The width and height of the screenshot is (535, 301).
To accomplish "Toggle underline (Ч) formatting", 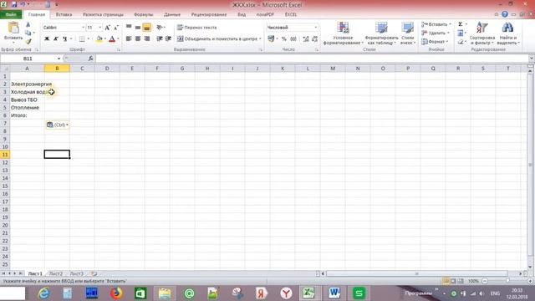I will (x=65, y=39).
